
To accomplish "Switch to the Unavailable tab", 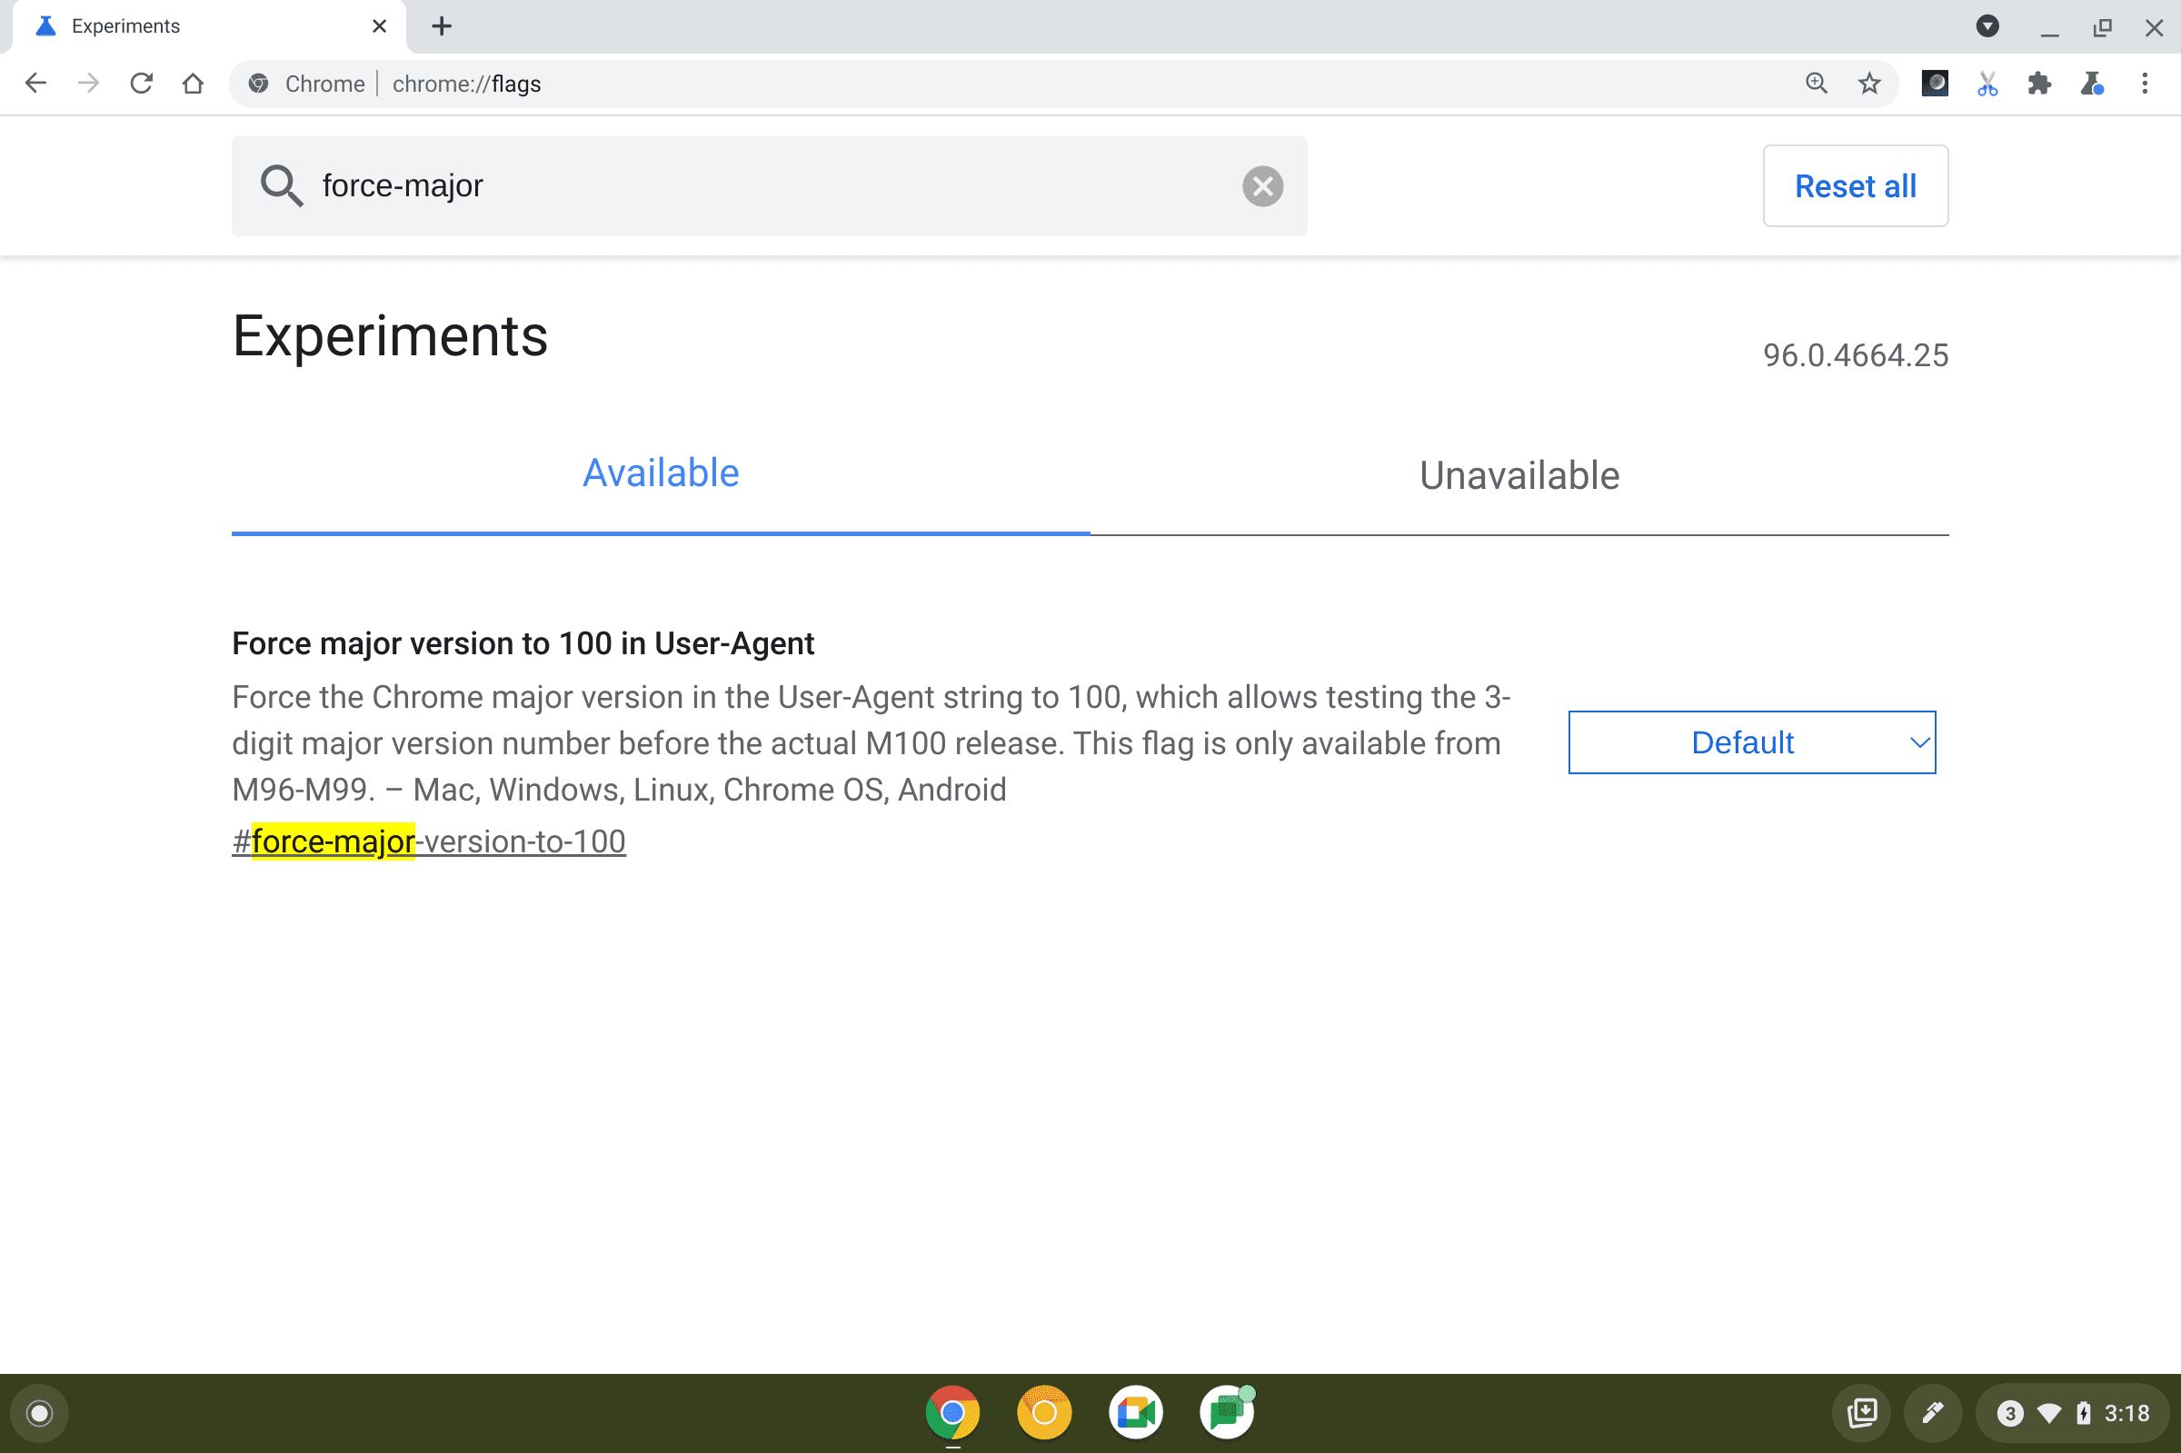I will pyautogui.click(x=1519, y=475).
